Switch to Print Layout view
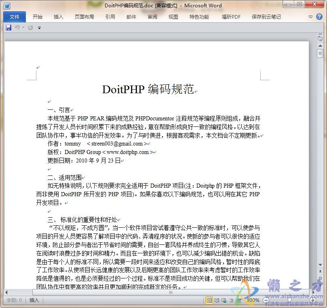Image resolution: width=327 pixels, height=308 pixels. tap(209, 301)
